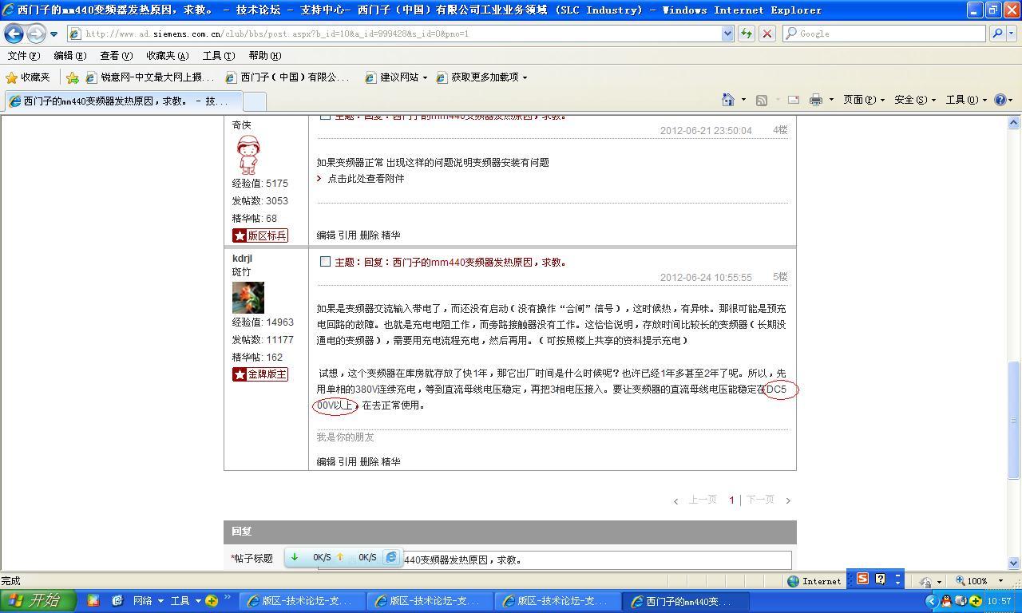Click the IE icon on the download speed bar

391,557
